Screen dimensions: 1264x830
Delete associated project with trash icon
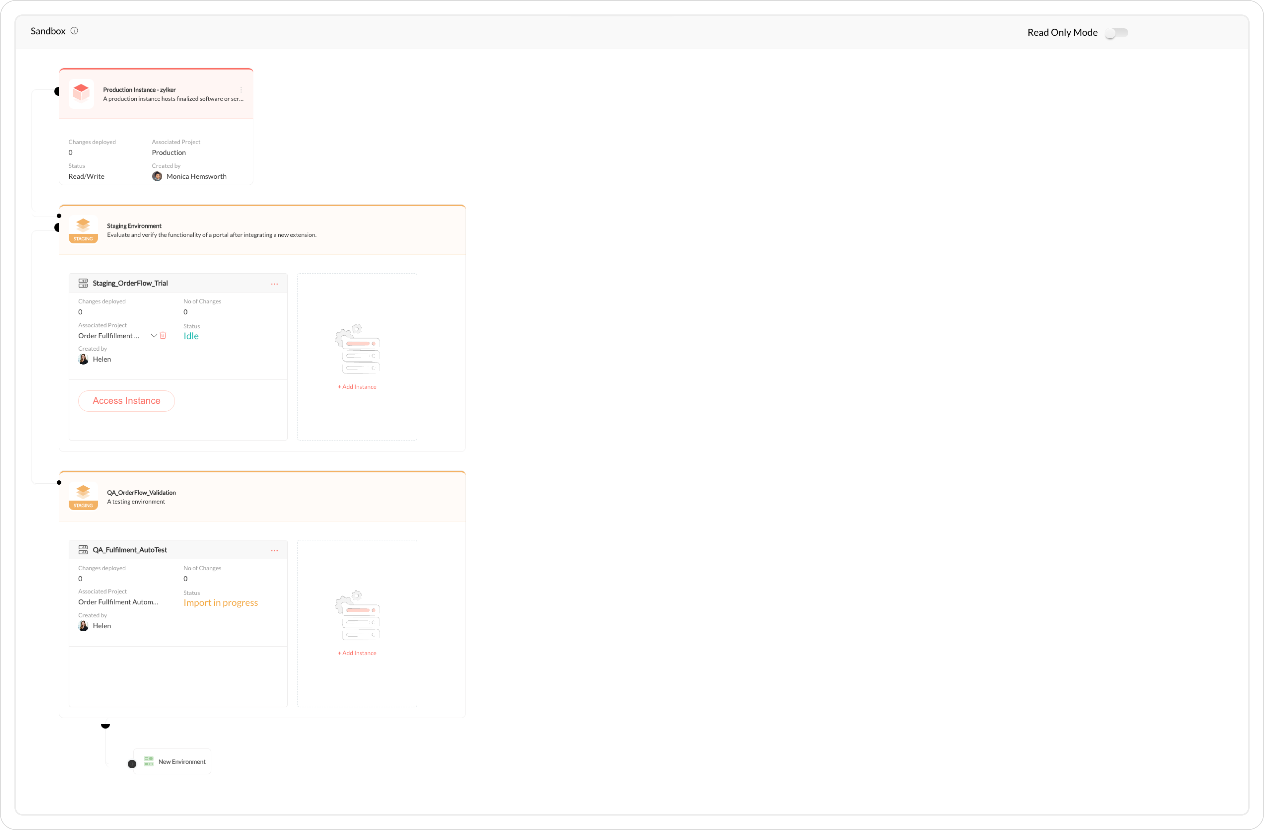(163, 335)
